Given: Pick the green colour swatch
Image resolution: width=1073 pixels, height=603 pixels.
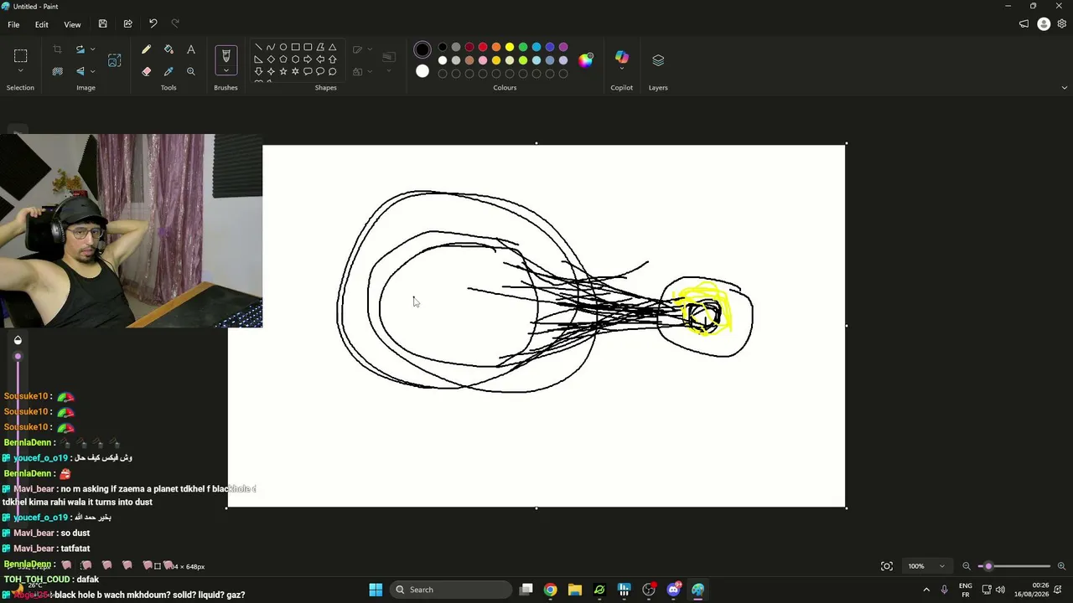Looking at the screenshot, I should tap(523, 47).
